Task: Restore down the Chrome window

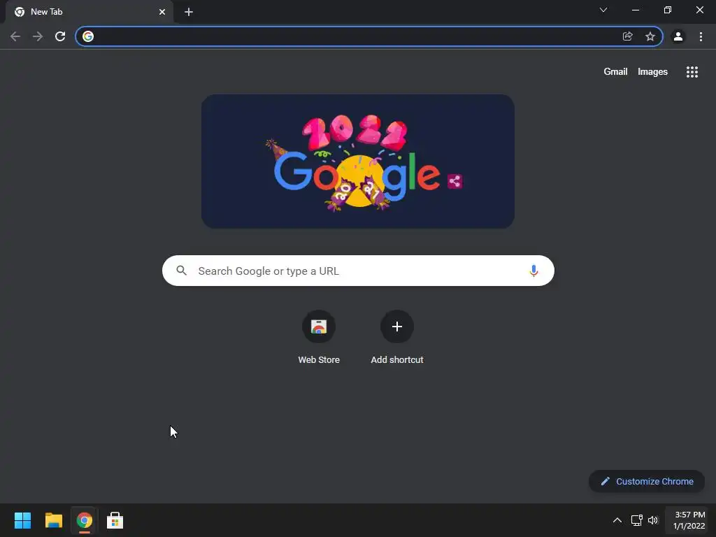Action: pos(668,10)
